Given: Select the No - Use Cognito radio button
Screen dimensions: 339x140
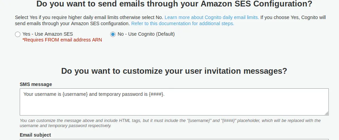Looking at the screenshot, I should 113,34.
